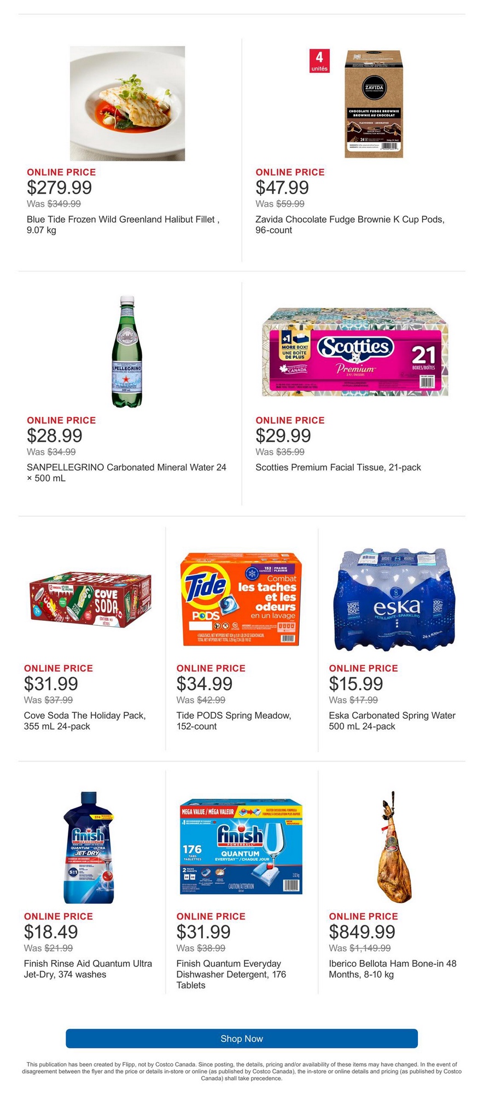484x1094 pixels.
Task: Click Zavida Chocolate Fudge Brownie product title
Action: tap(350, 225)
